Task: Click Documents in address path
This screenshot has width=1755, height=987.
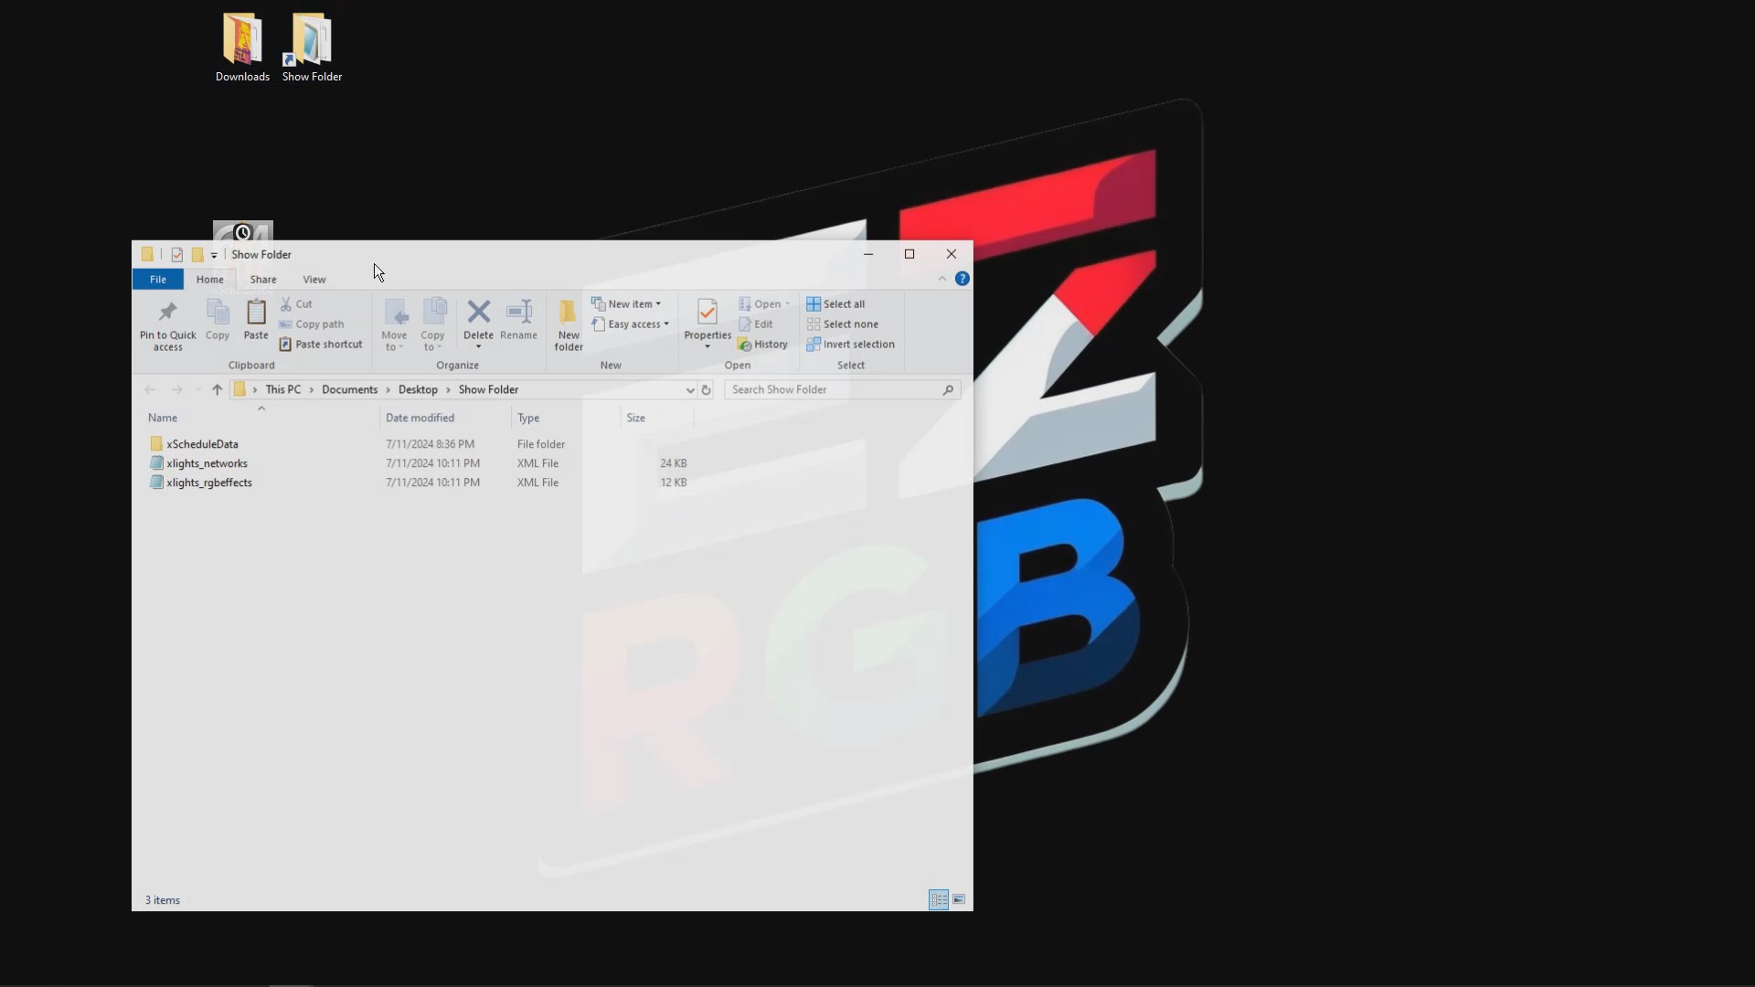Action: click(x=349, y=390)
